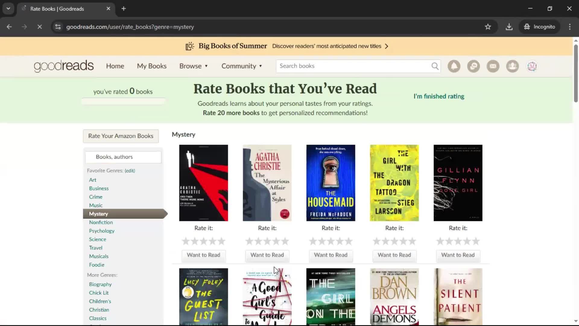The width and height of the screenshot is (579, 326).
Task: Open The Guest List book cover
Action: coord(204,297)
